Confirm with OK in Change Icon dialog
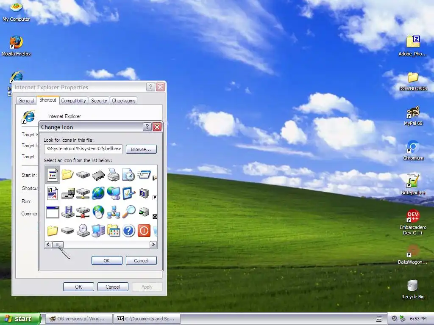The image size is (434, 325). point(107,261)
